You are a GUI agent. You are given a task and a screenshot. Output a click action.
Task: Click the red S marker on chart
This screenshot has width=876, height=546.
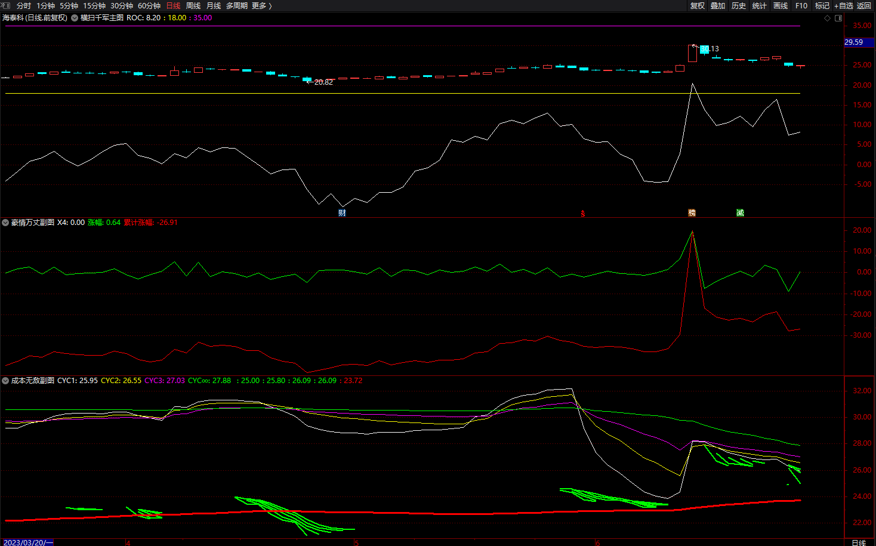click(x=583, y=214)
